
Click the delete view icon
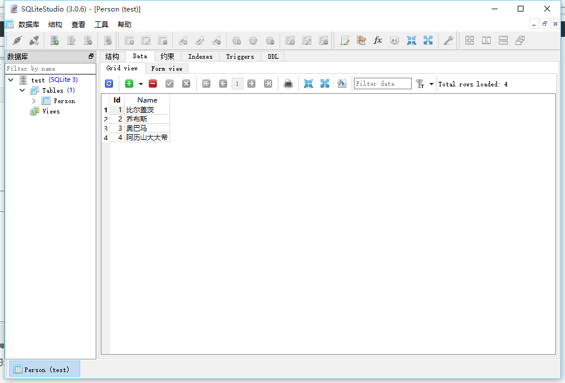[323, 40]
